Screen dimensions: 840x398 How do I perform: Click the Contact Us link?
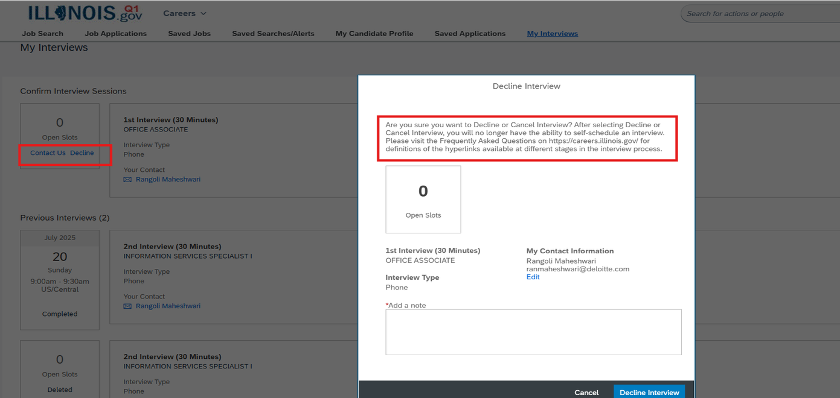click(x=48, y=153)
